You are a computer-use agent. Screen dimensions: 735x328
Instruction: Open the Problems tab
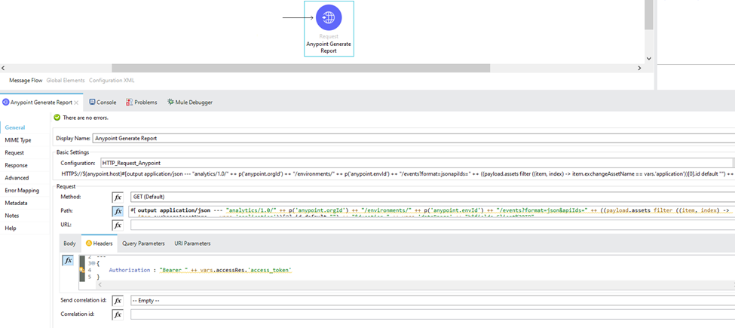click(x=142, y=102)
